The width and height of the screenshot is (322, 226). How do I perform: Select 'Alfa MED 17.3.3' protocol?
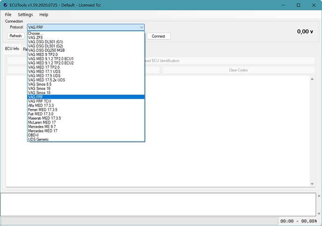86,105
